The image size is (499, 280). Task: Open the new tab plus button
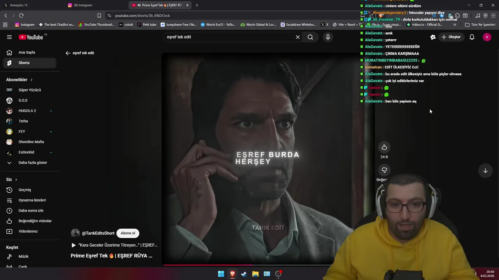(x=197, y=5)
